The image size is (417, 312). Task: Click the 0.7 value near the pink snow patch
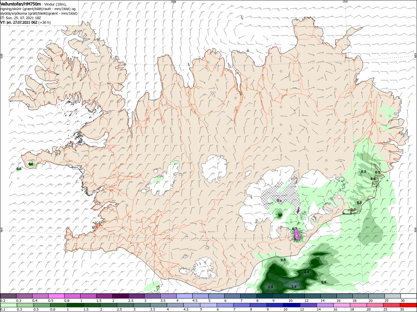[295, 229]
